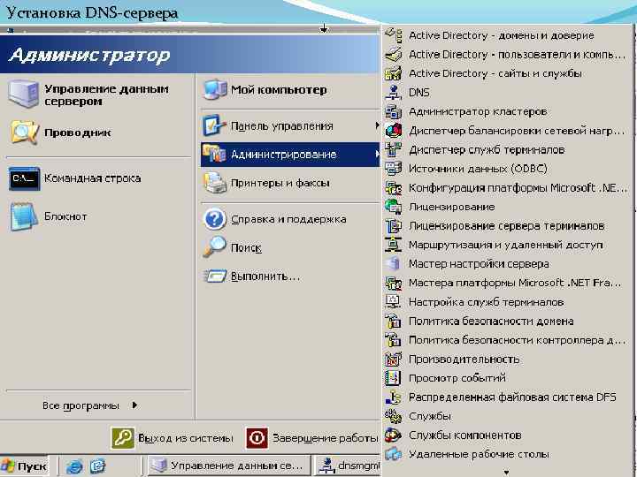Click the Диспетчер служб терминалов icon
The image size is (637, 477).
pyautogui.click(x=393, y=149)
